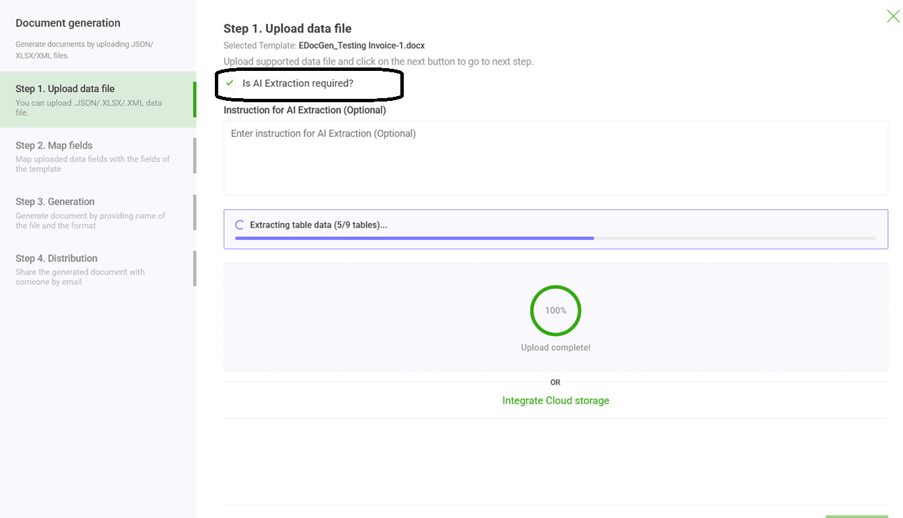The height and width of the screenshot is (518, 903).
Task: Select Step 1. Upload data file
Action: [65, 89]
